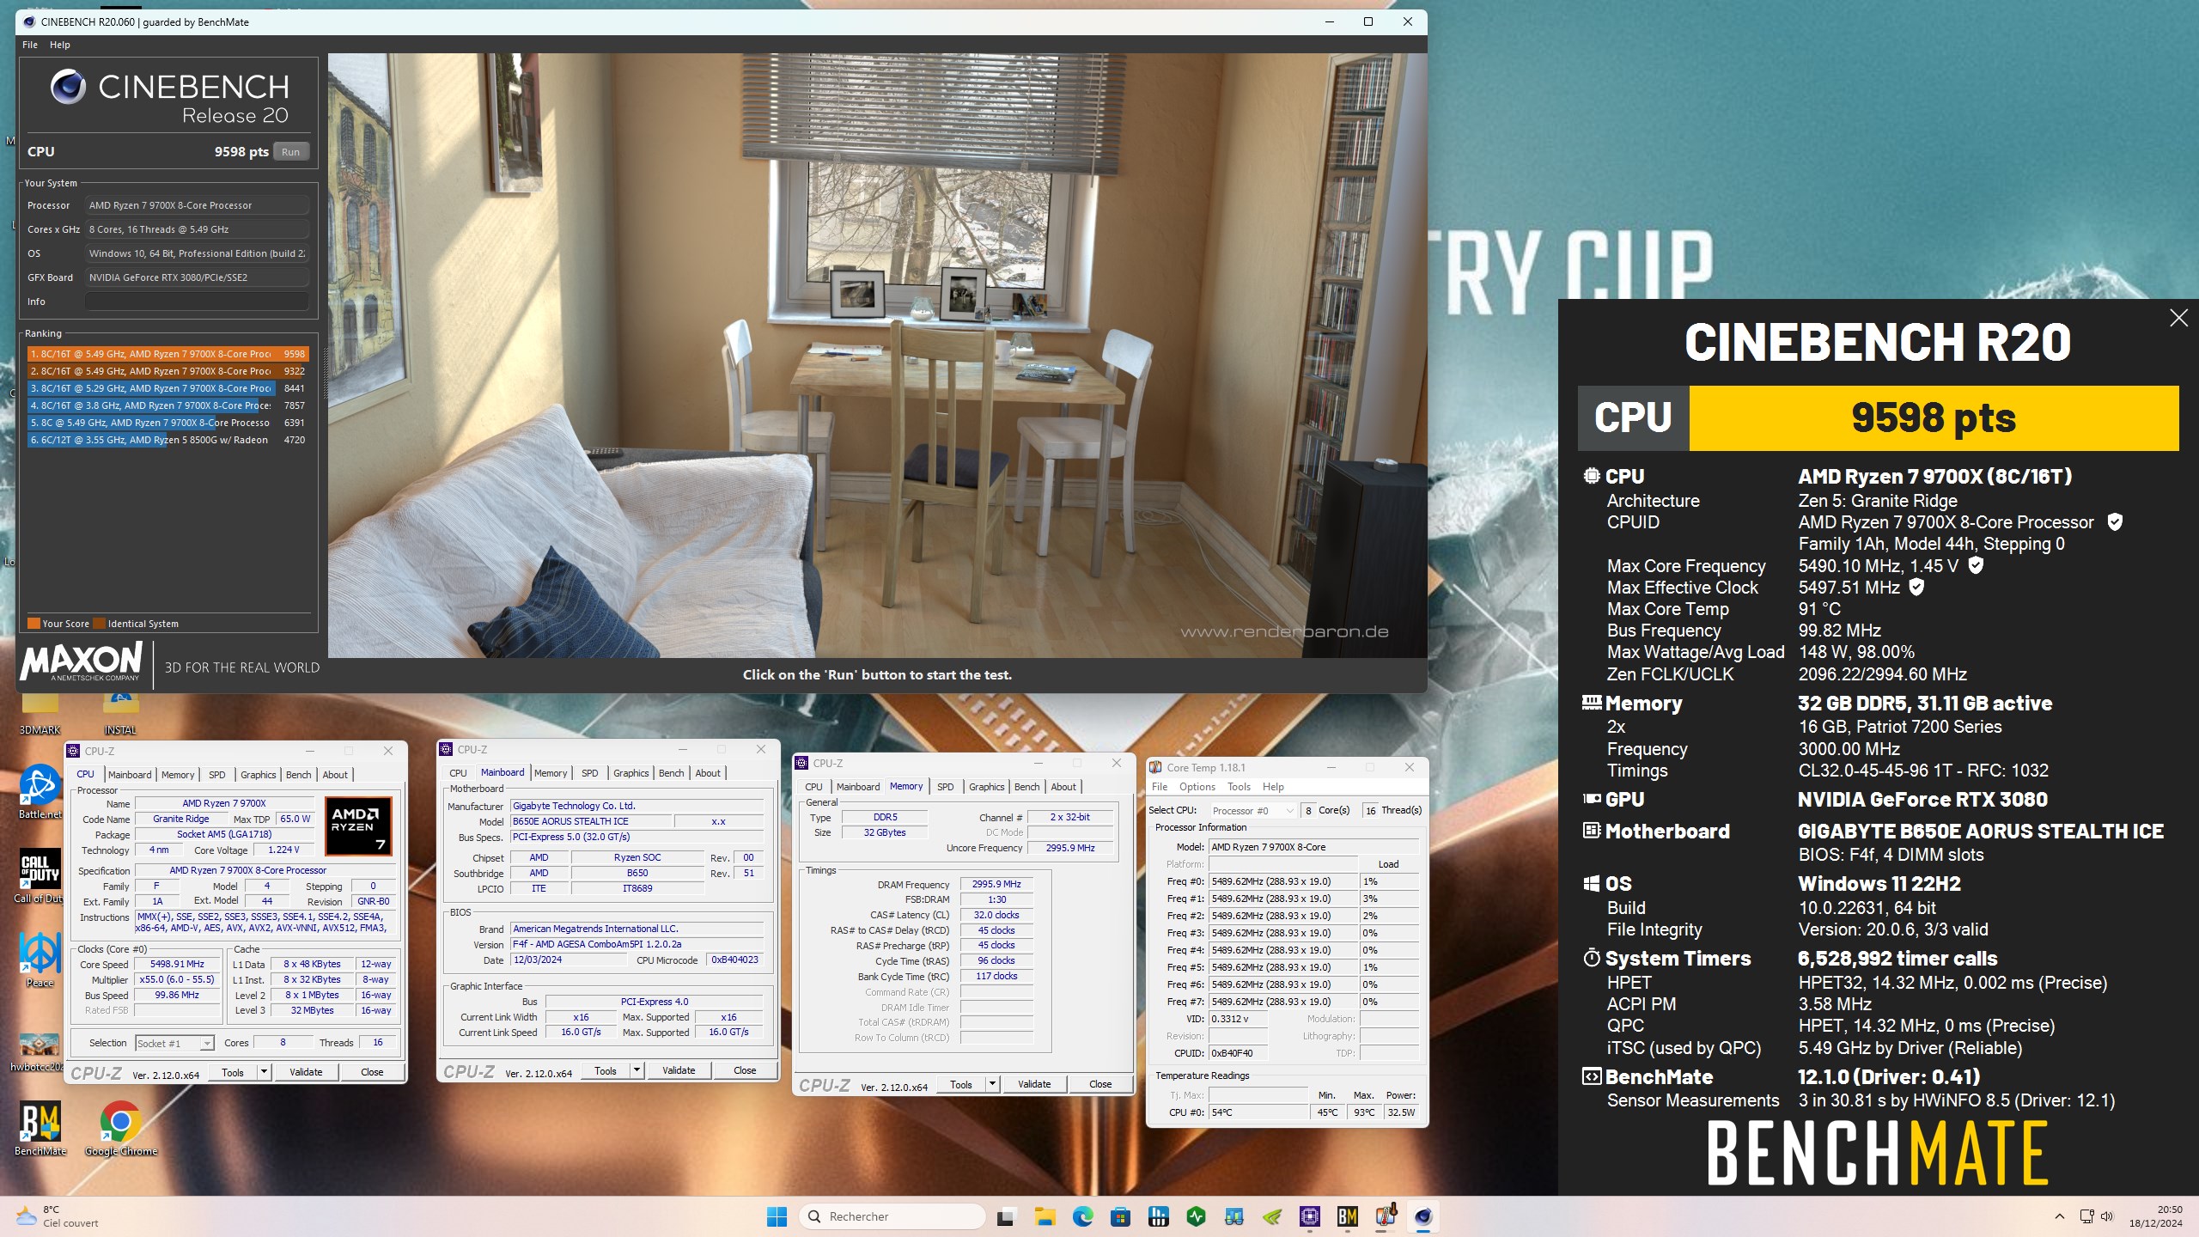Open the Options menu in Core Temp

(1197, 787)
